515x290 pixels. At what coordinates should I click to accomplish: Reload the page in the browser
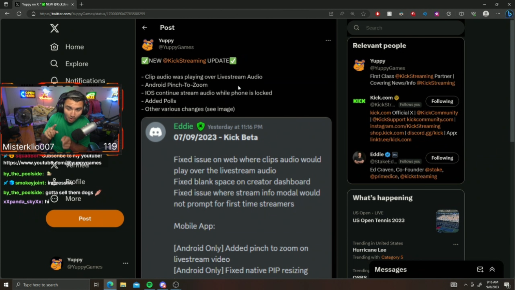tap(19, 14)
